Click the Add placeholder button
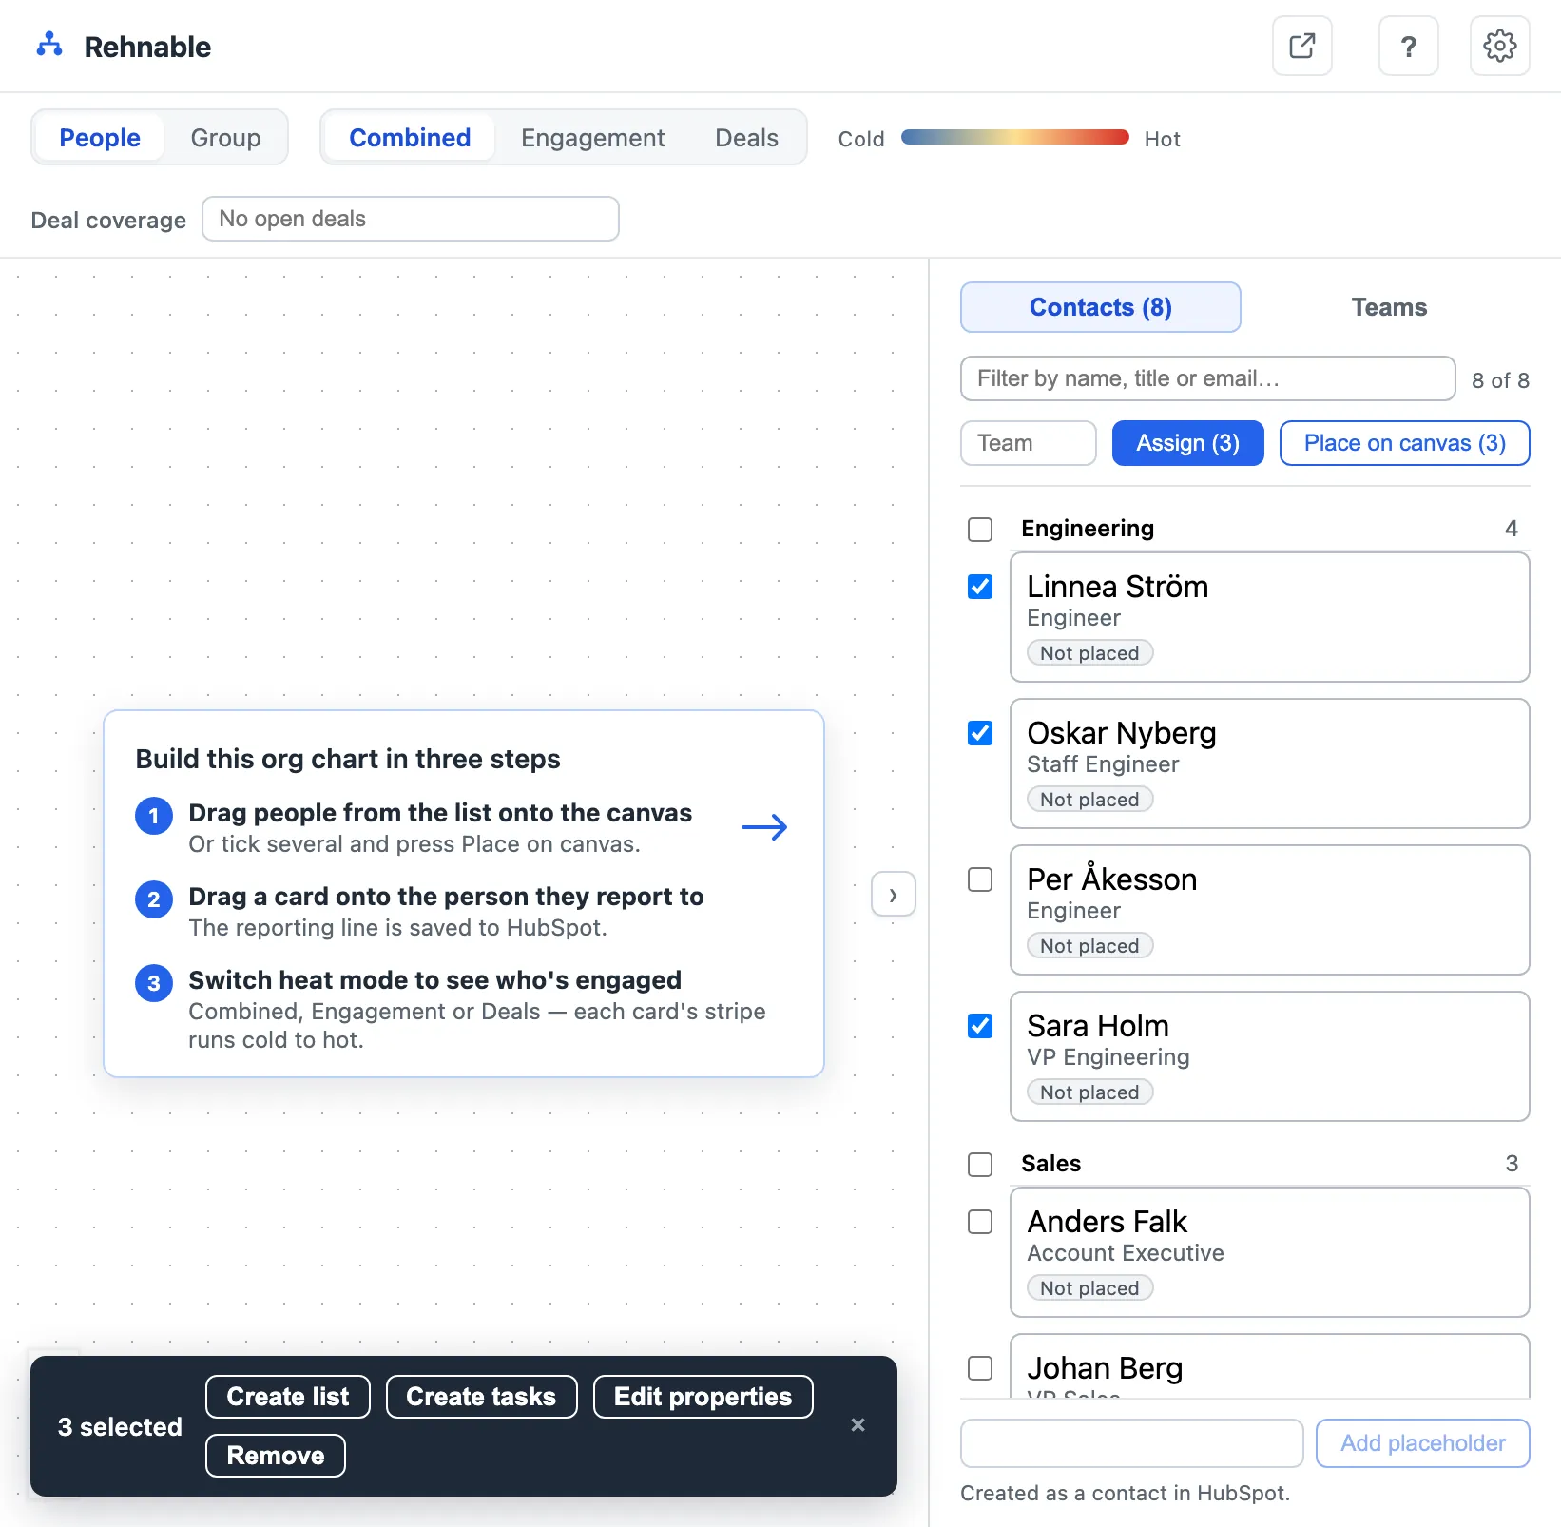This screenshot has height=1527, width=1561. tap(1423, 1443)
